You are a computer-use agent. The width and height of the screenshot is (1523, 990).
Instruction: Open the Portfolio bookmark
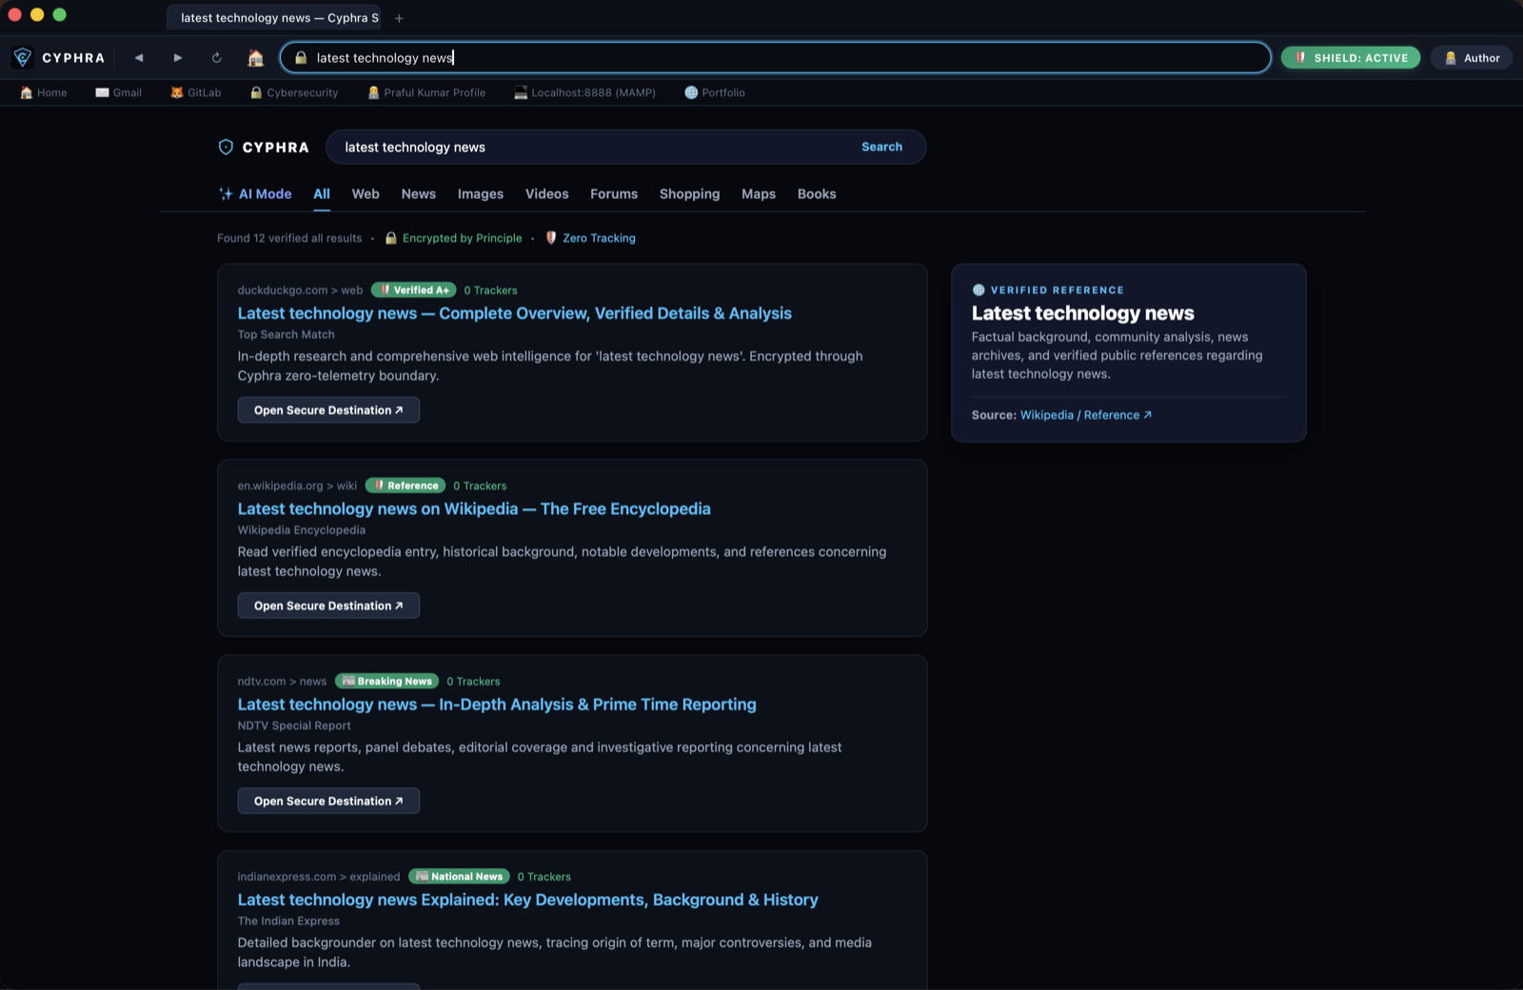point(715,92)
